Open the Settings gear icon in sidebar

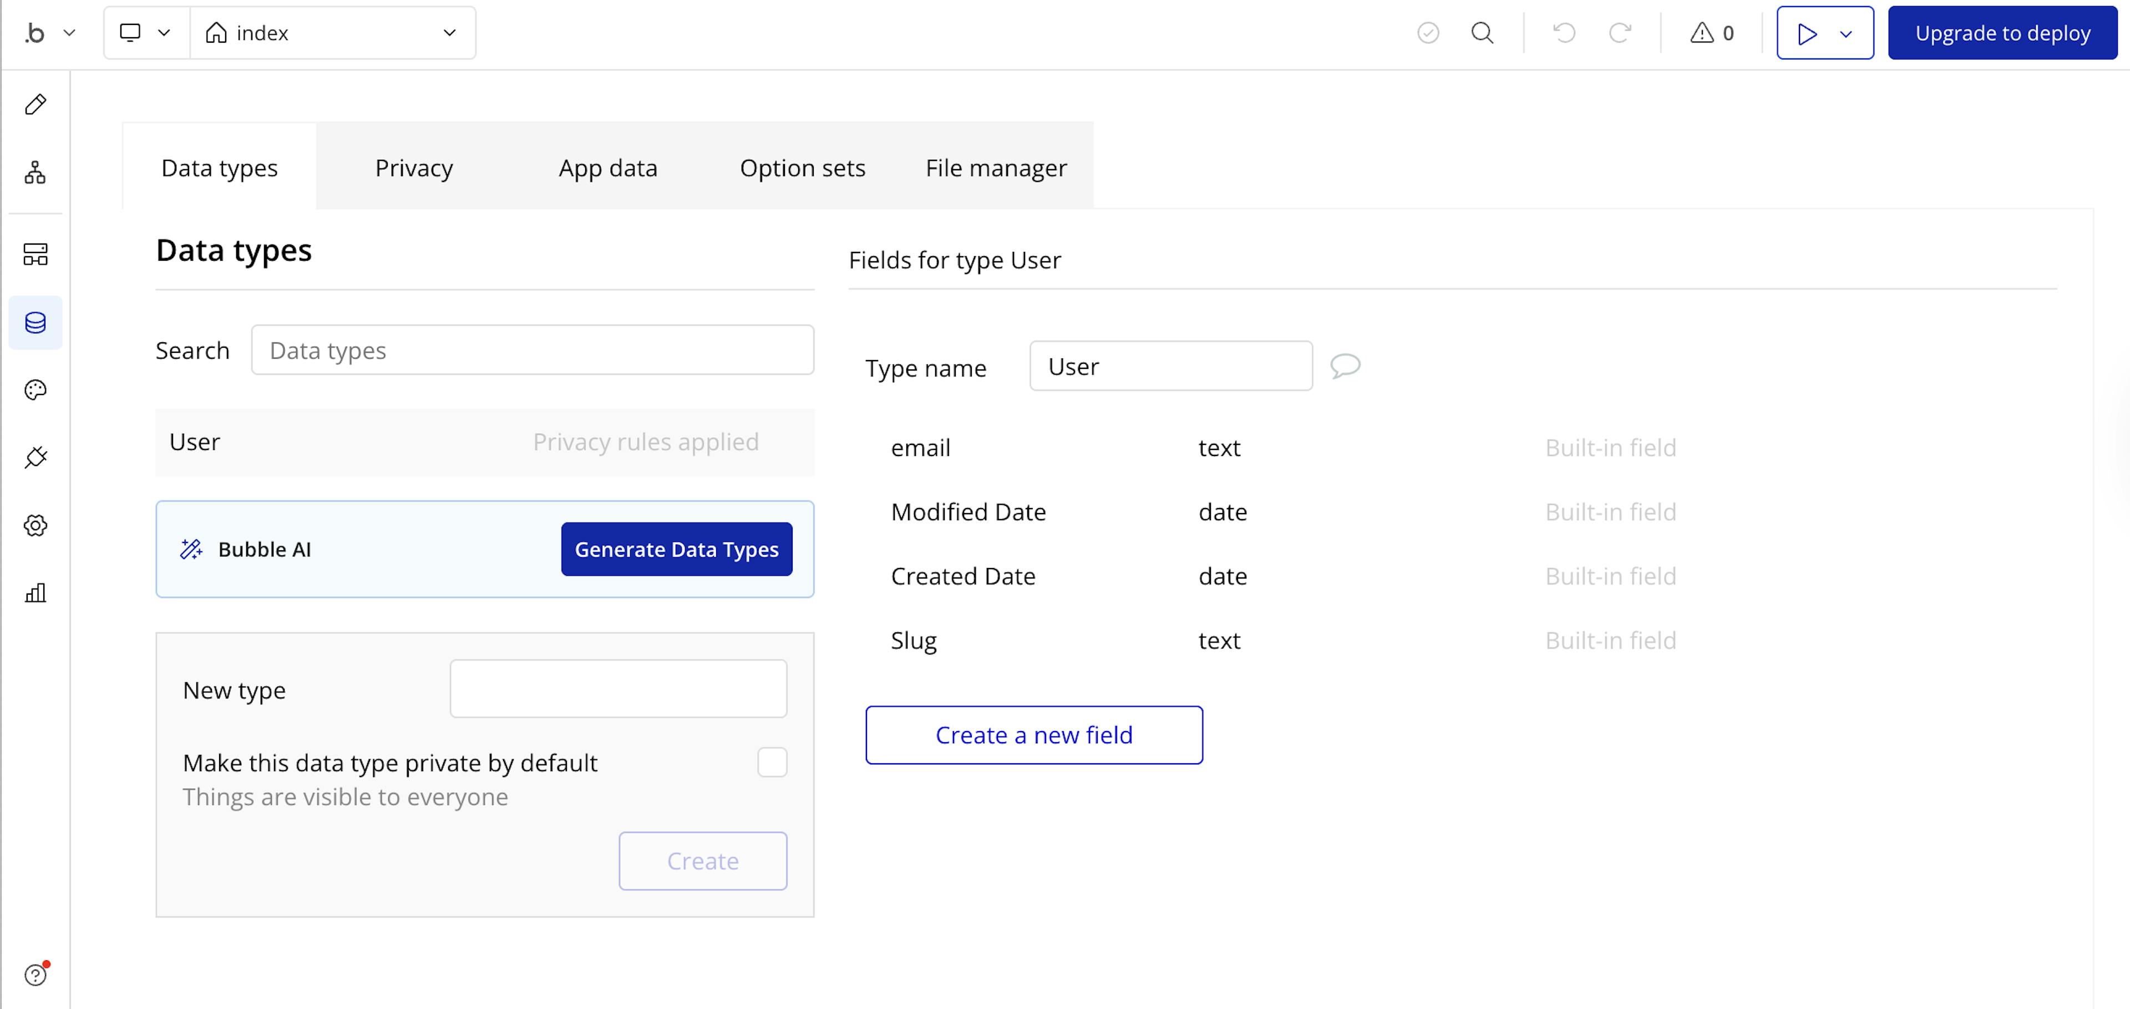[35, 525]
